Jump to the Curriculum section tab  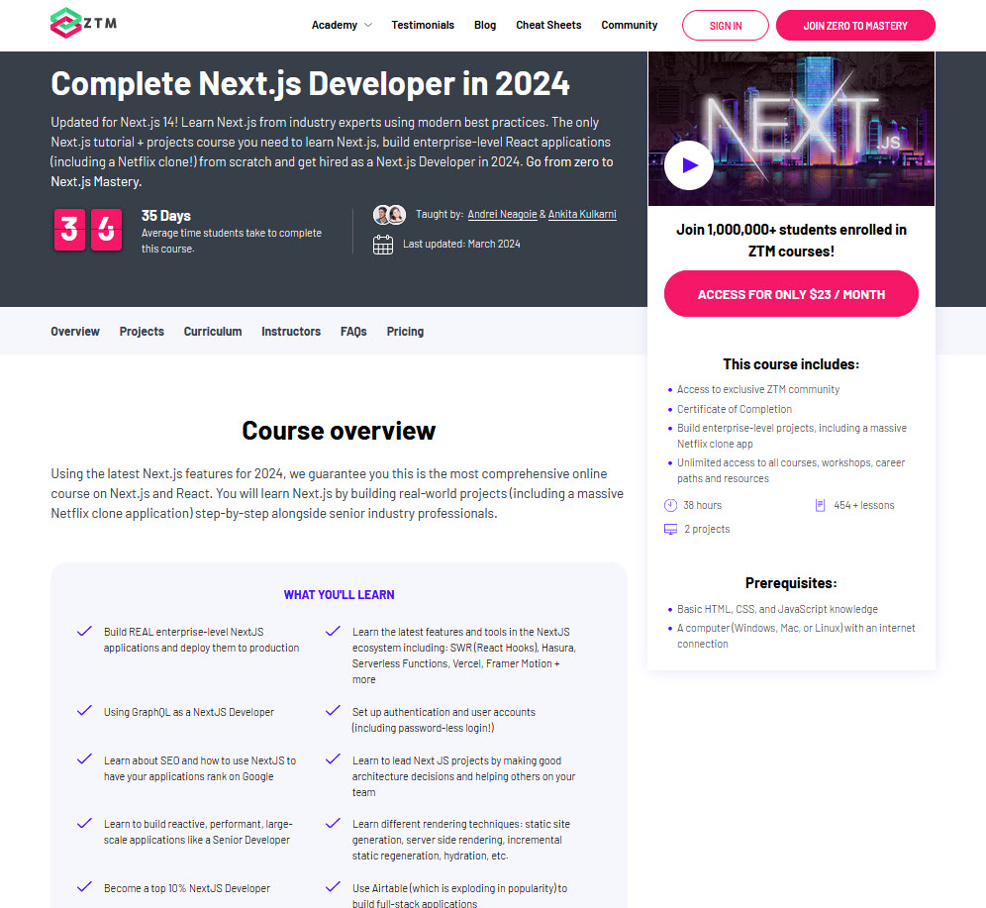coord(213,332)
